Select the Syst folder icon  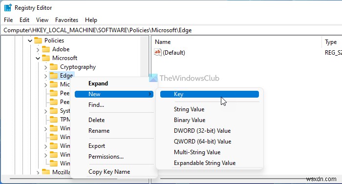[x=54, y=110]
